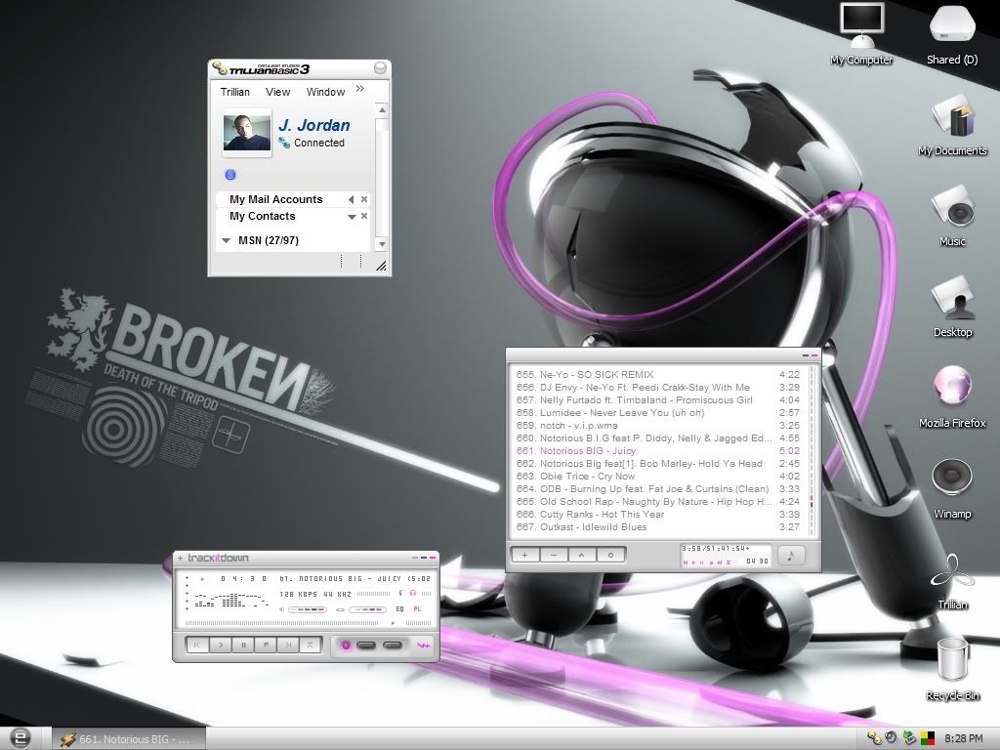Skip to next track in Winamp
This screenshot has height=750, width=1000.
coord(288,645)
